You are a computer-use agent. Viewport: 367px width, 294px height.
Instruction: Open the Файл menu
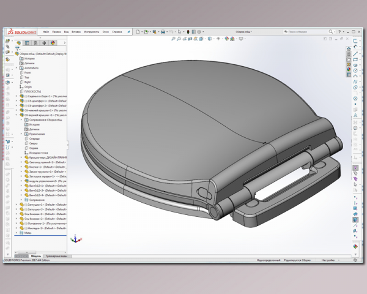pos(46,32)
